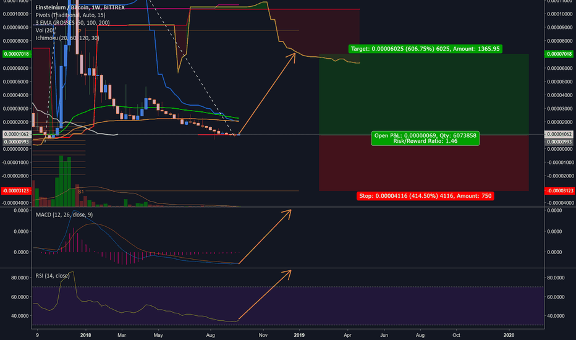Image resolution: width=576 pixels, height=340 pixels.
Task: Click the 2019 label on the time axis
Action: click(299, 335)
